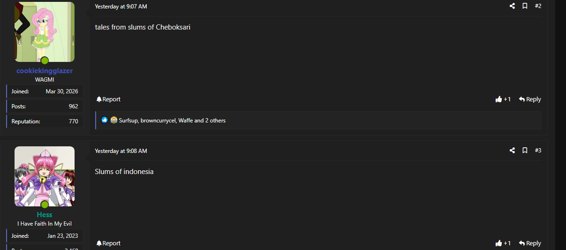Open permalink #2

538,6
